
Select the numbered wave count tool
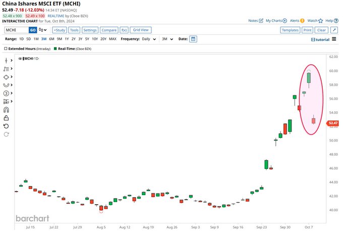6,94
